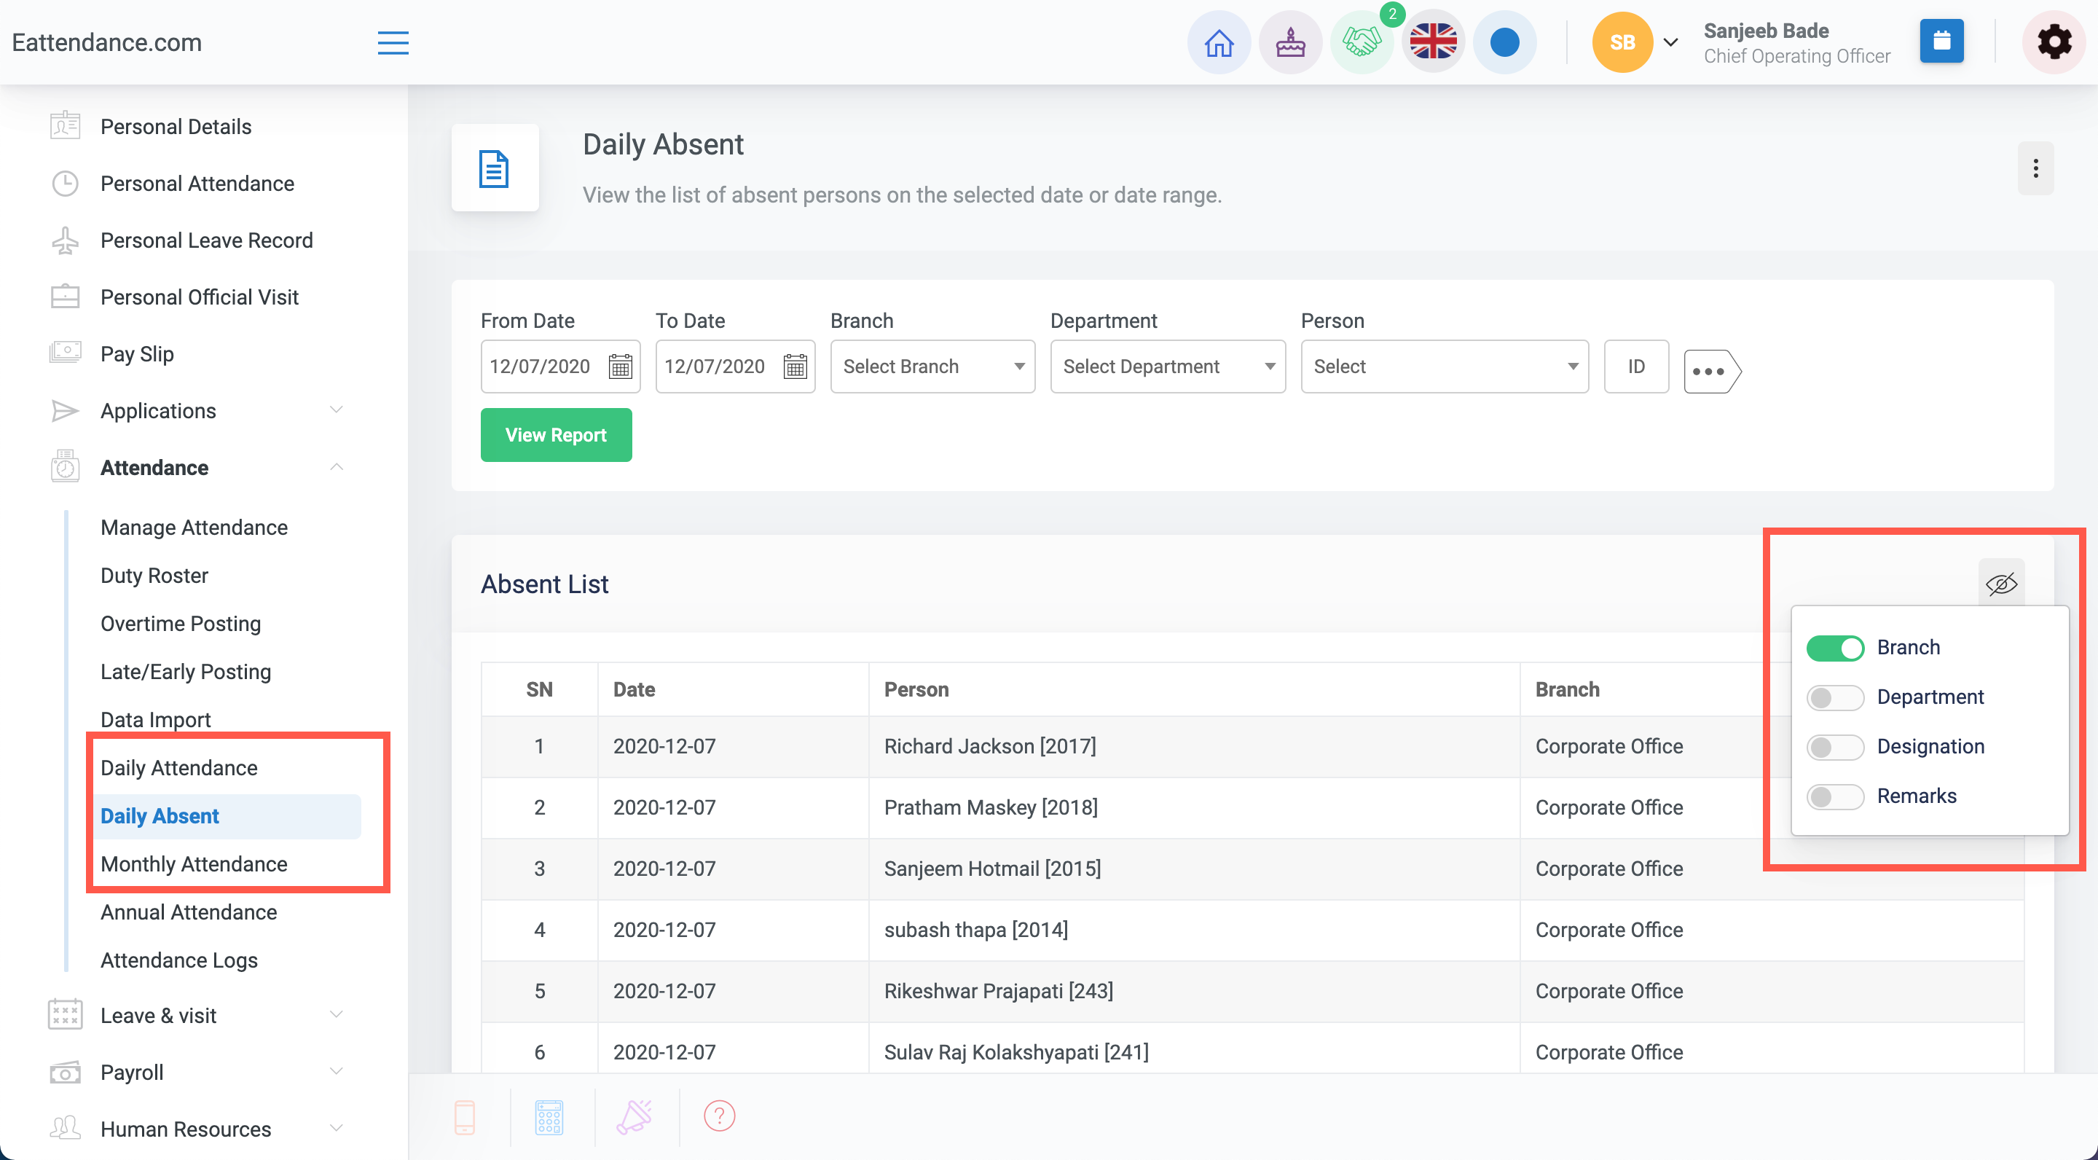
Task: Click the Daily Absent document icon
Action: pyautogui.click(x=495, y=168)
